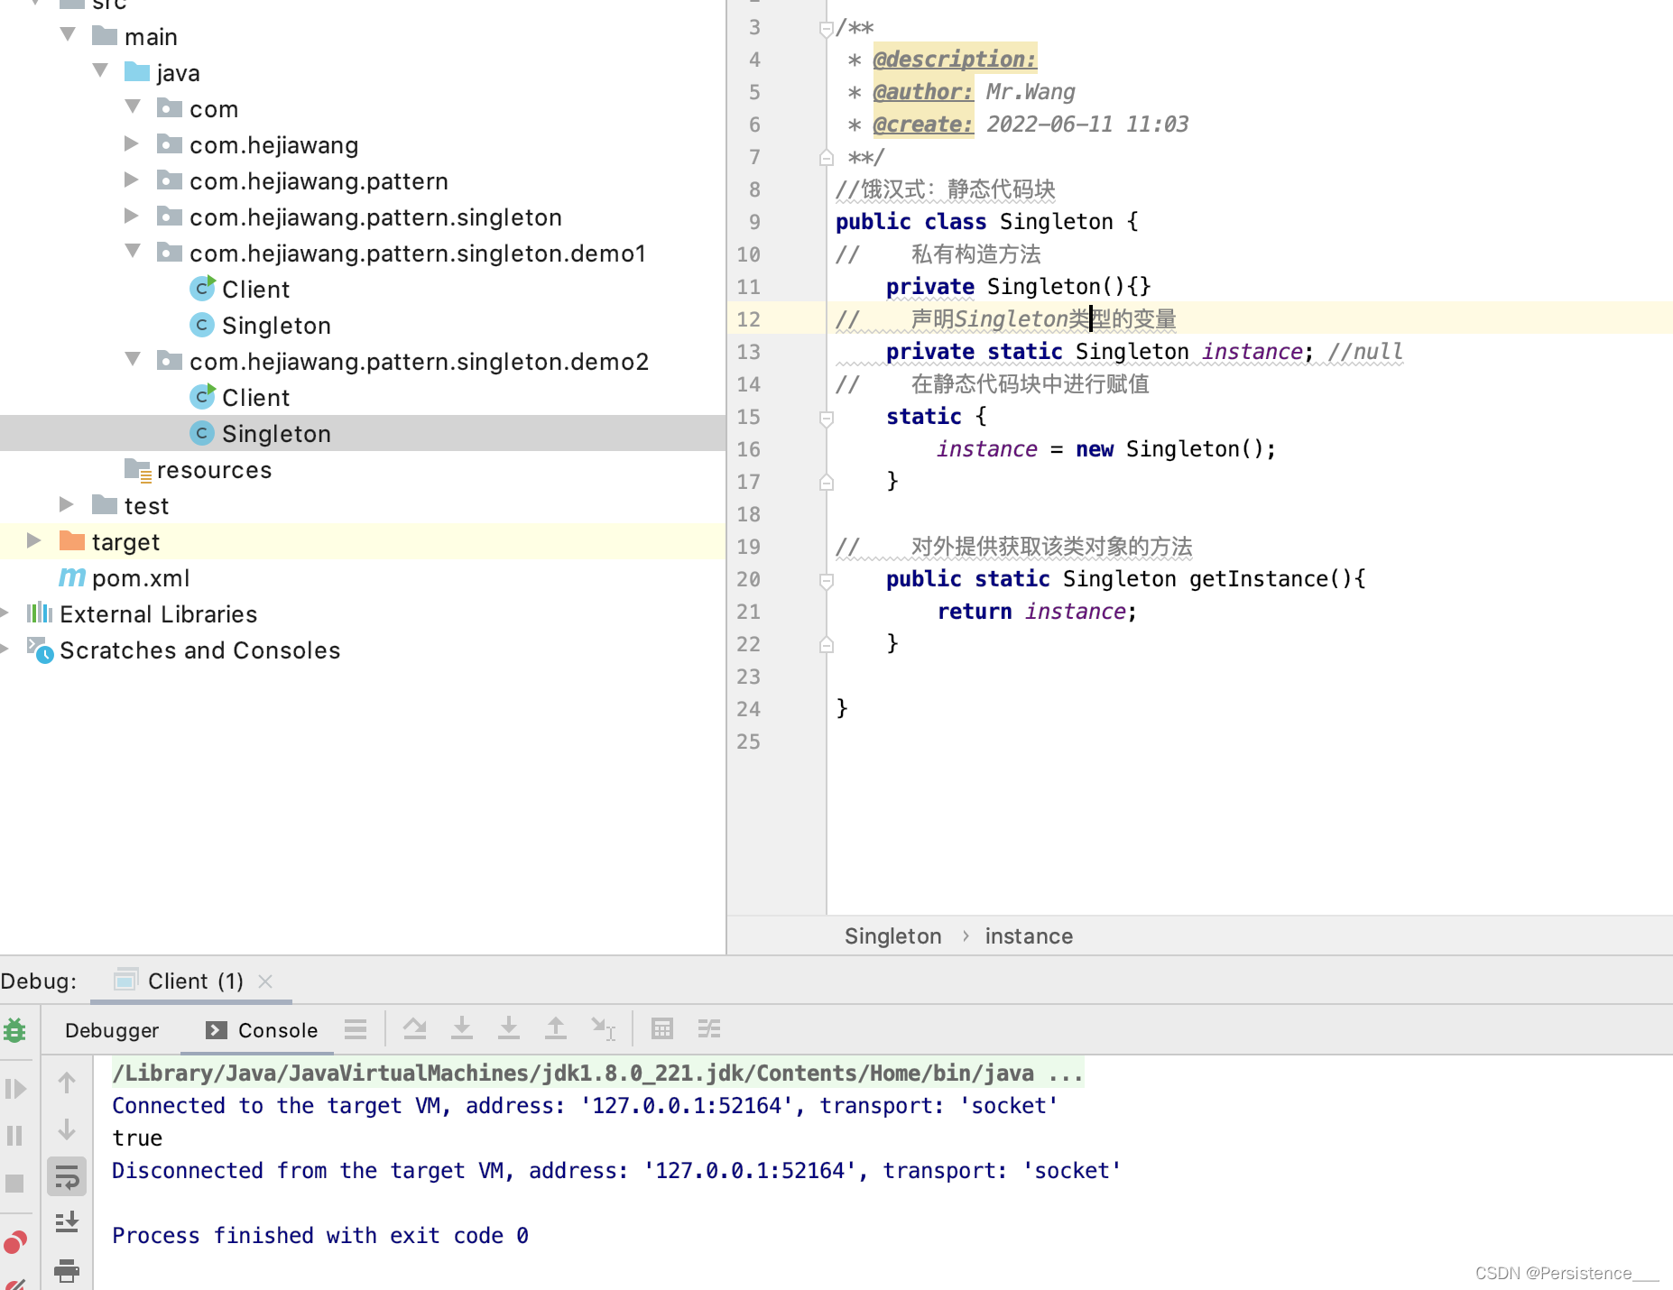The height and width of the screenshot is (1290, 1673).
Task: Click the Show Execution Point icon
Action: (356, 1029)
